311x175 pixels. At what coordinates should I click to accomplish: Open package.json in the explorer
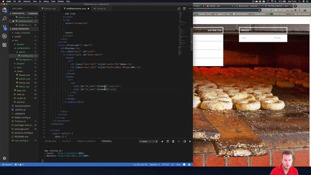[21, 129]
